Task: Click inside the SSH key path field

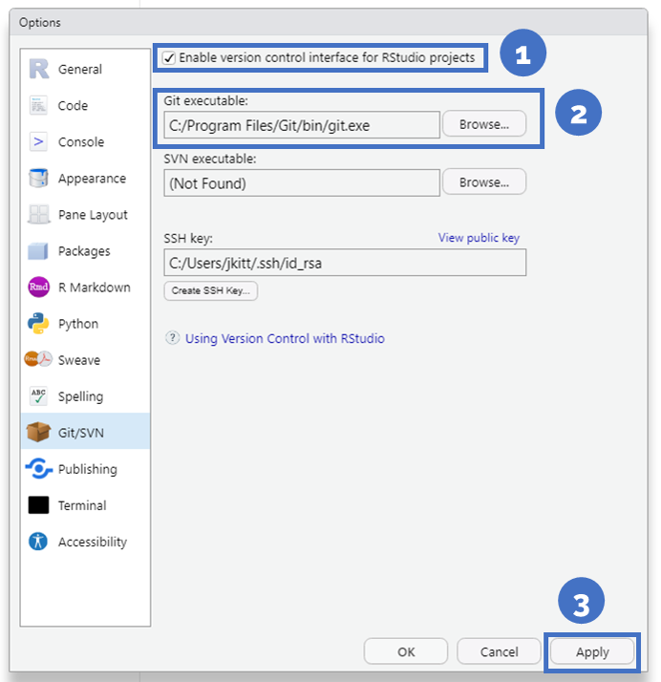Action: click(344, 263)
